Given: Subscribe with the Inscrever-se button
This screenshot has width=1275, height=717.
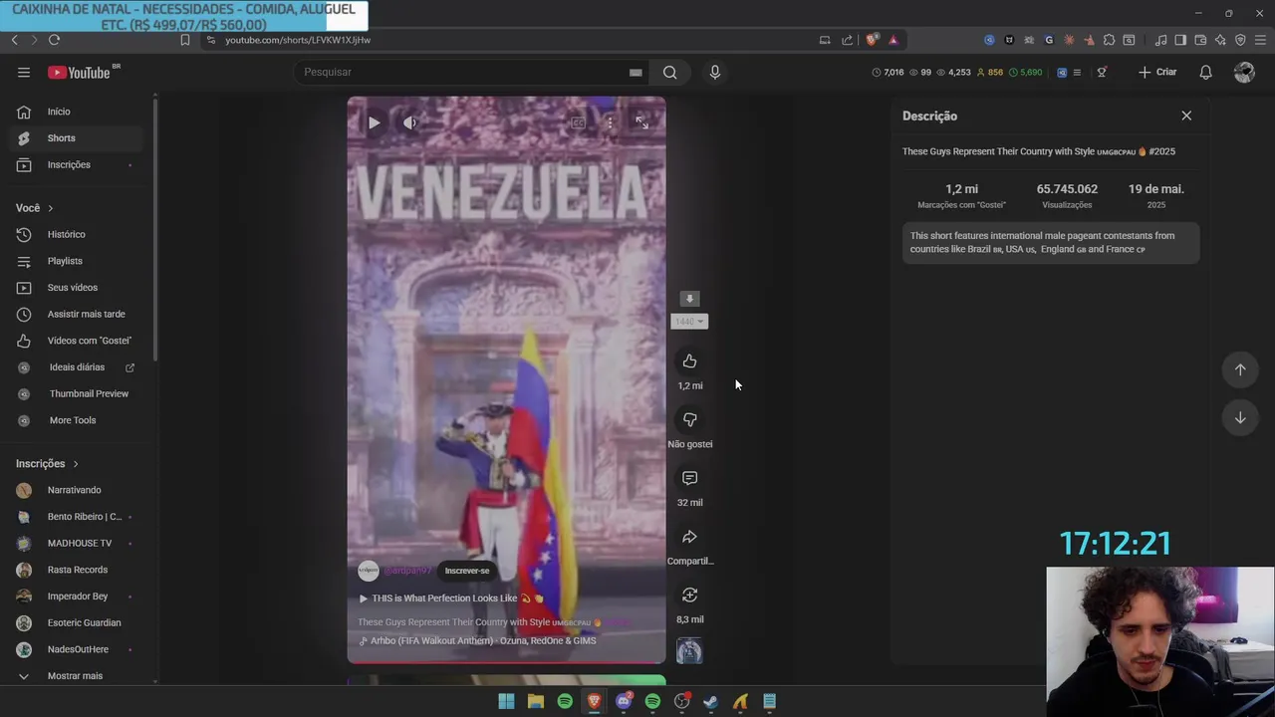Looking at the screenshot, I should (x=467, y=571).
